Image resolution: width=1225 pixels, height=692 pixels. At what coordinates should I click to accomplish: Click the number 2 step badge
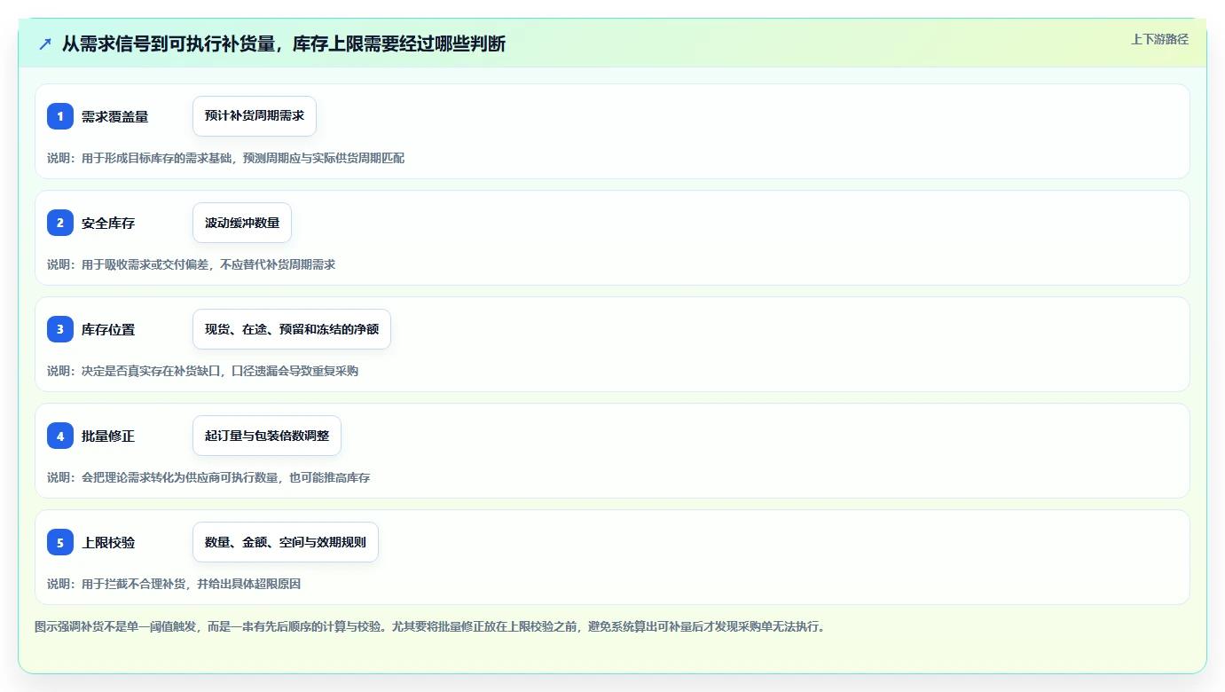[60, 223]
